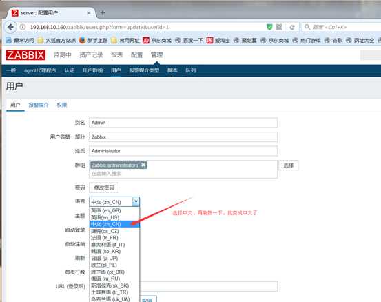381x302 pixels.
Task: Go to 脚本 submenu item
Action: pos(172,70)
